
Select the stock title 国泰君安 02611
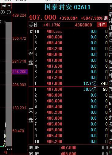[68, 7]
